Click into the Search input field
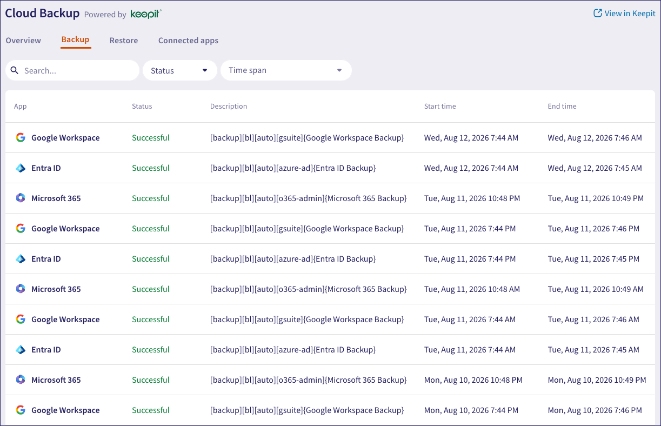This screenshot has height=426, width=661. [72, 70]
